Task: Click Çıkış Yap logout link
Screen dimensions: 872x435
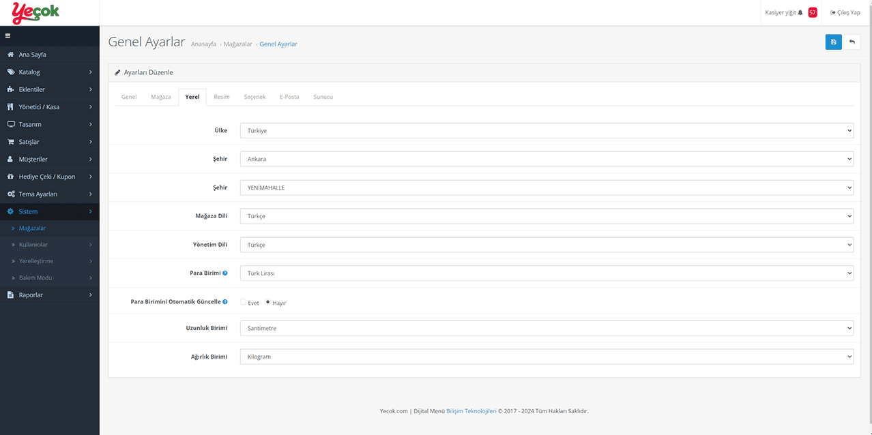Action: tap(849, 12)
